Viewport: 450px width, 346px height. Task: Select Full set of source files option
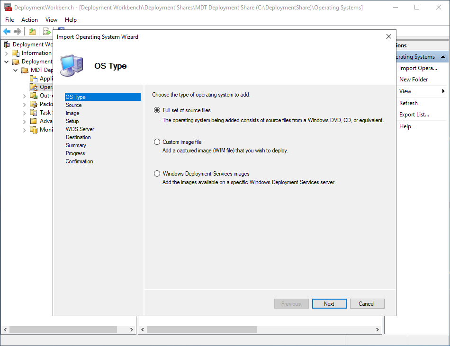coord(157,110)
